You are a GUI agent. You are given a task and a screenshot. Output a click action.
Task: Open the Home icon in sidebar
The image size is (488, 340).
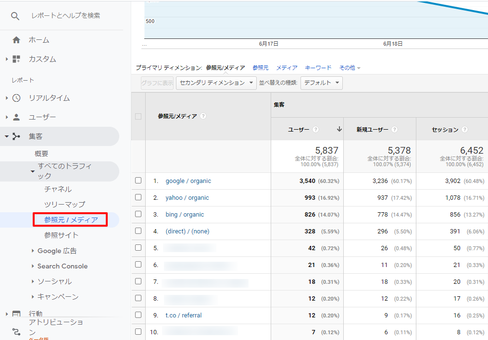[16, 40]
